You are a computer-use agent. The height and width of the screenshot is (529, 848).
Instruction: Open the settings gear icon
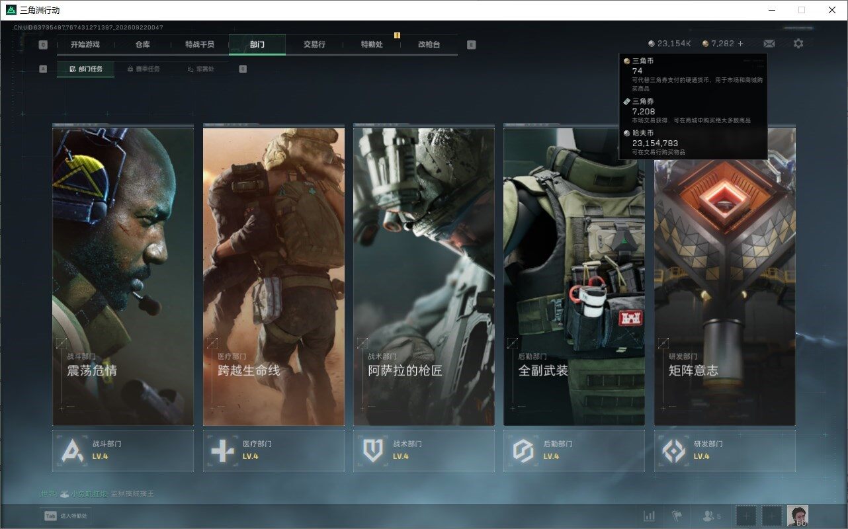[x=798, y=44]
